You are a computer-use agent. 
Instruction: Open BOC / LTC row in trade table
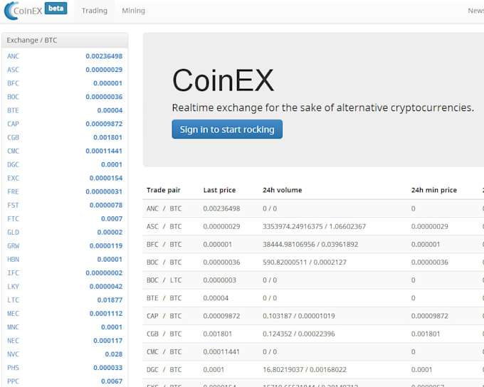click(x=313, y=280)
